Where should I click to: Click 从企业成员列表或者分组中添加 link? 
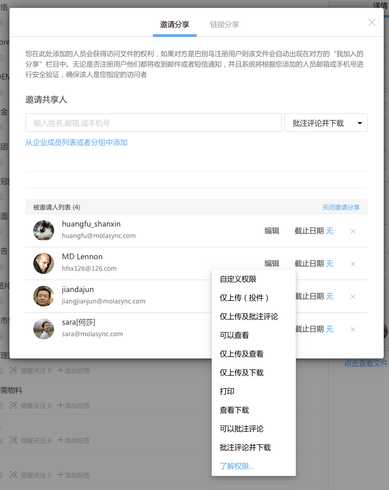pyautogui.click(x=76, y=142)
